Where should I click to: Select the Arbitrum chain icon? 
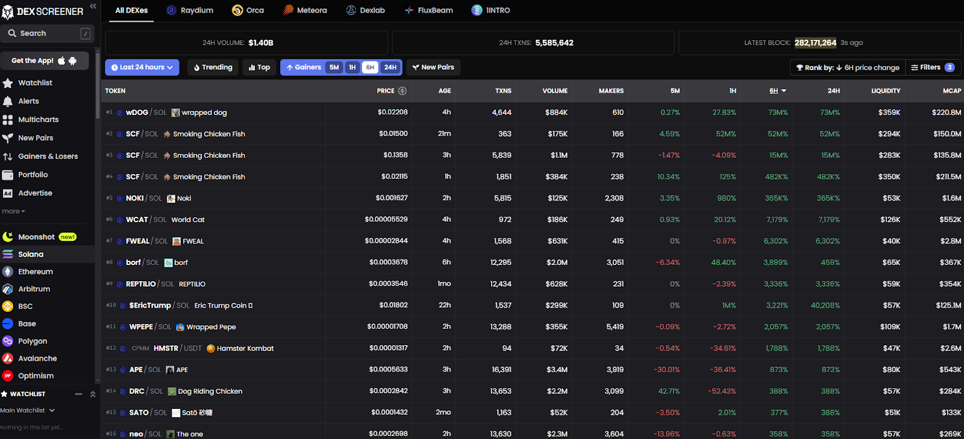click(x=7, y=289)
